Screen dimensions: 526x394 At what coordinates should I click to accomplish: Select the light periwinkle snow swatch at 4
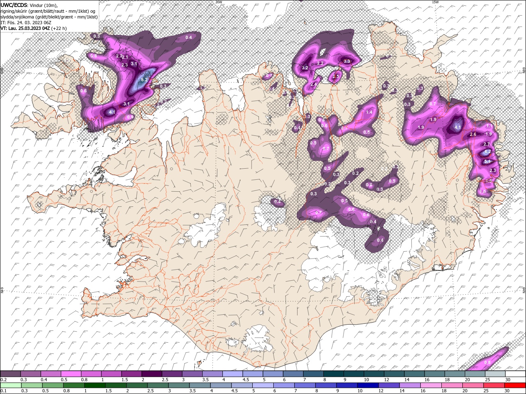click(x=232, y=374)
